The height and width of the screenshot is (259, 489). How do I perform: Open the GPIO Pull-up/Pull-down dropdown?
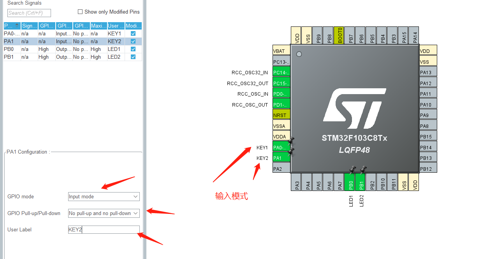104,213
